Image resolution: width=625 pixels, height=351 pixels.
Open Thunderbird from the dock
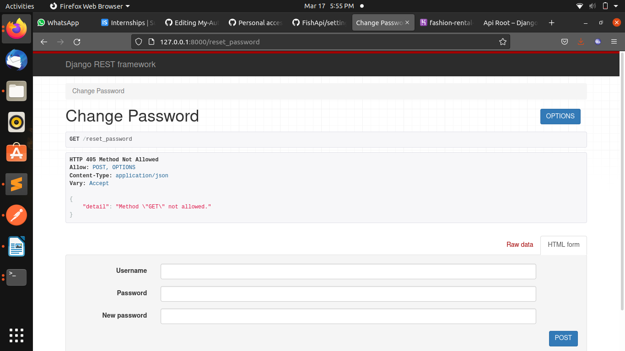tap(16, 60)
